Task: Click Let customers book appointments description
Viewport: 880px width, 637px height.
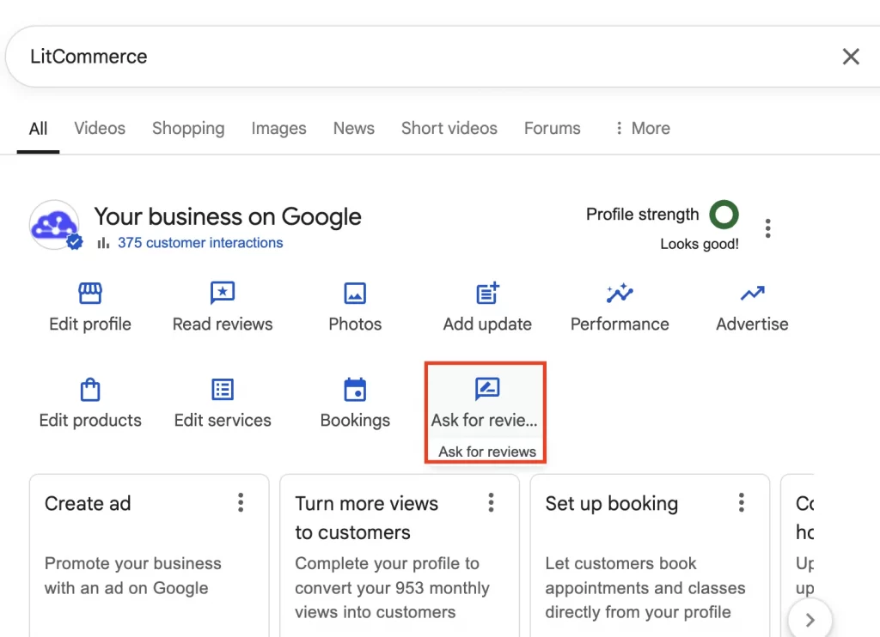Action: (x=645, y=588)
